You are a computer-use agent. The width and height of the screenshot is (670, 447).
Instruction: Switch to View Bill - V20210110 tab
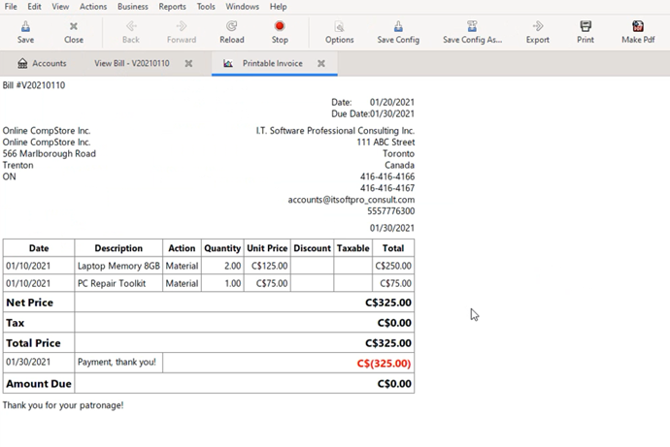point(130,63)
